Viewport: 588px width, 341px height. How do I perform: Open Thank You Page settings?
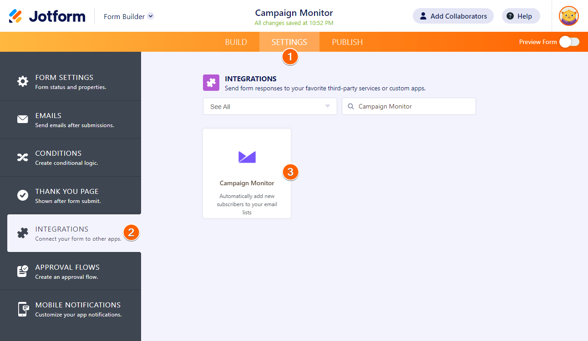71,195
